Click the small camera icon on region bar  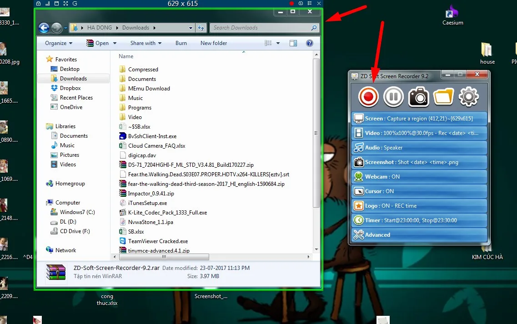pos(301,3)
